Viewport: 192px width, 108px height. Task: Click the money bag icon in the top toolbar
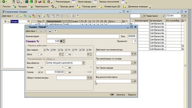[44, 1]
